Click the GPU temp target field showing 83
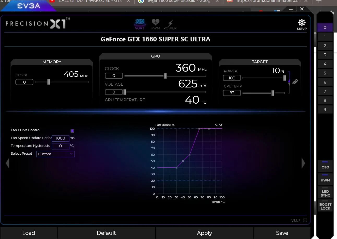Viewport: 337px width, 239px height. [x=232, y=93]
